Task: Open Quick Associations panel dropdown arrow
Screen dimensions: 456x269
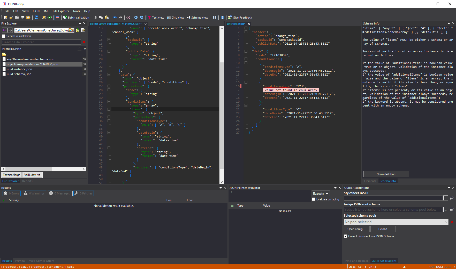Action: pyautogui.click(x=449, y=188)
